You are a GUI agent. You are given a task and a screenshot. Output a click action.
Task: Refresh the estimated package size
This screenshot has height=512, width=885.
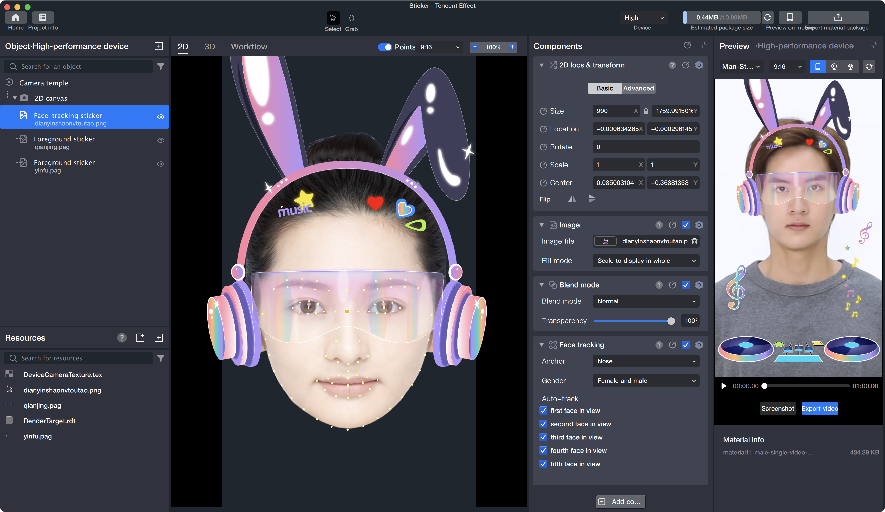pos(767,17)
